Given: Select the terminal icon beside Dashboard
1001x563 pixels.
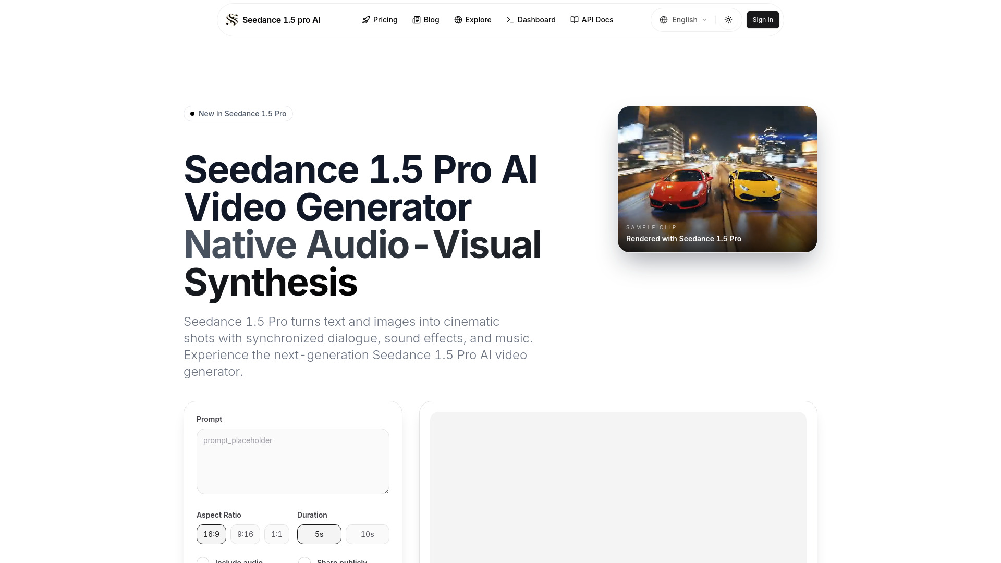Looking at the screenshot, I should (x=509, y=20).
